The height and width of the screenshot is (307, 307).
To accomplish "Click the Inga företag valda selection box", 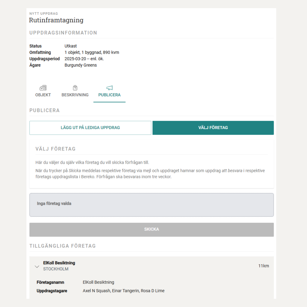I will 152,205.
